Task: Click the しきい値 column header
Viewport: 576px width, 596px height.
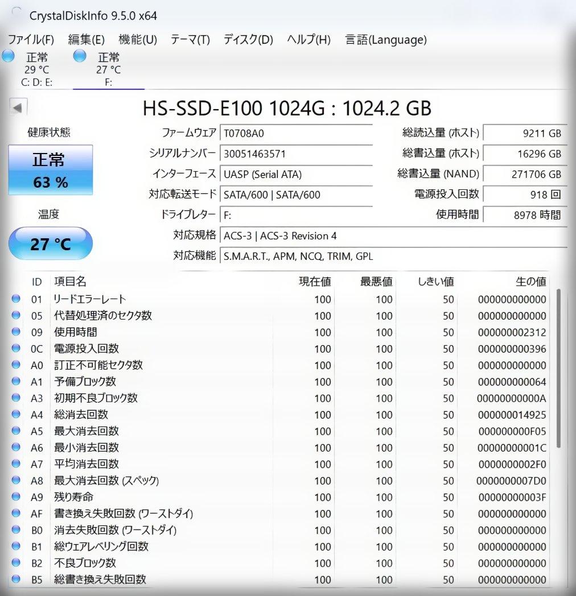Action: pos(435,282)
